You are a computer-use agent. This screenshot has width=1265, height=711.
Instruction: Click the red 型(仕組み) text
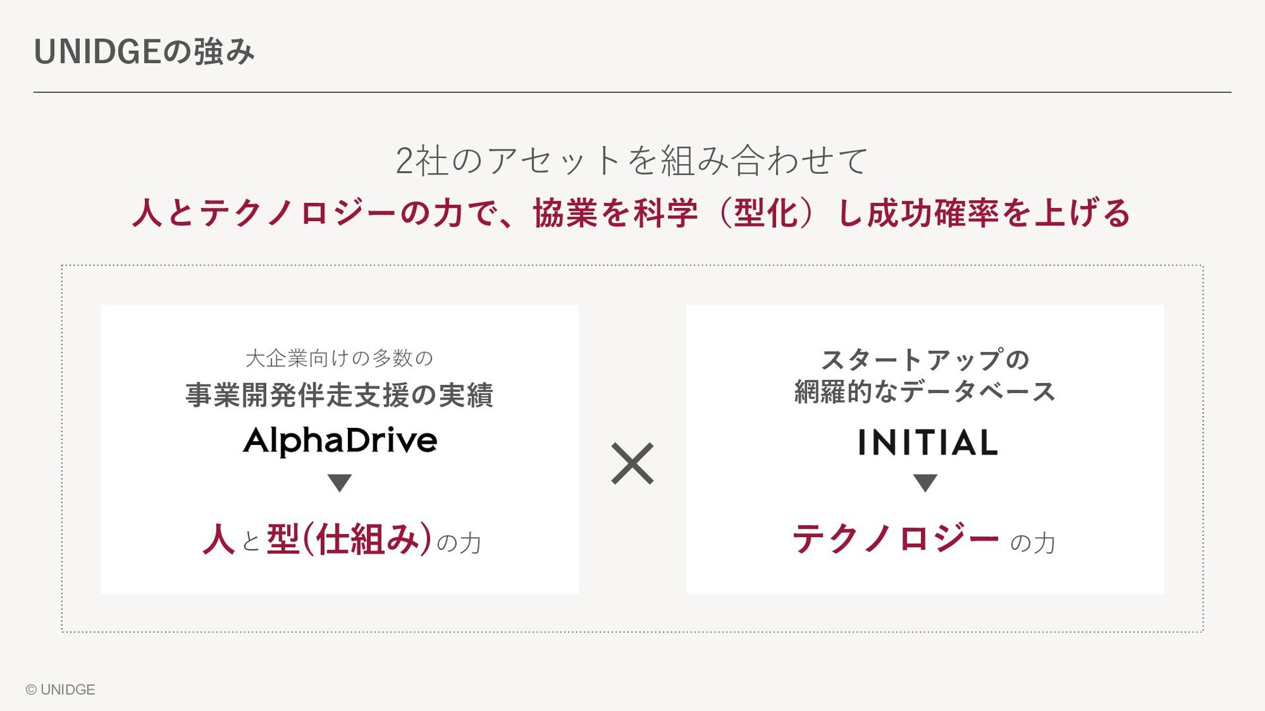[x=349, y=540]
